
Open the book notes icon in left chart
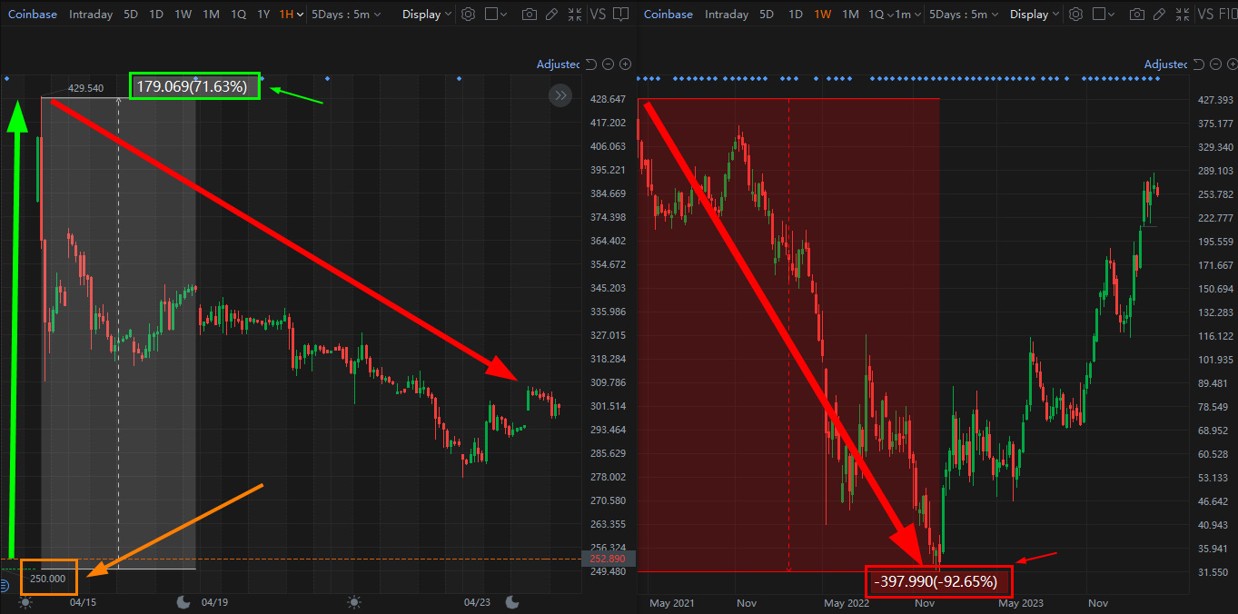tap(621, 15)
